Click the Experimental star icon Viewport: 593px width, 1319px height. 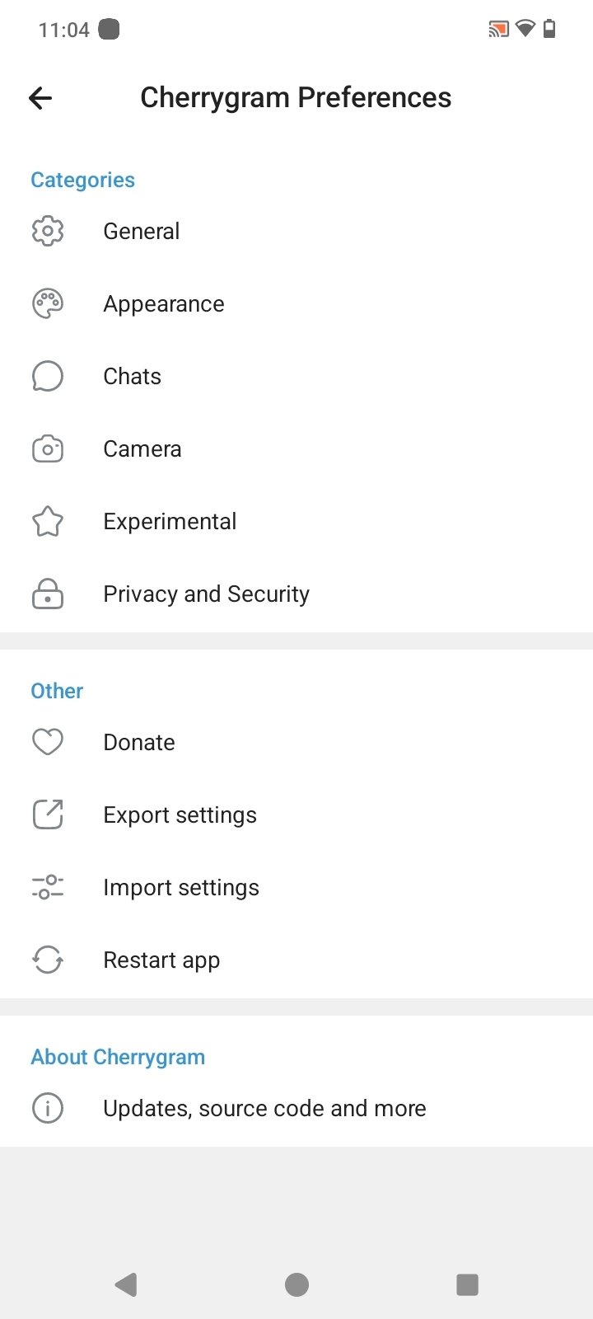coord(48,521)
